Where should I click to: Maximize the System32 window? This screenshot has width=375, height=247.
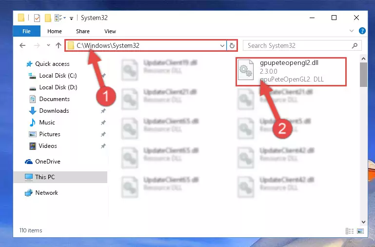pyautogui.click(x=334, y=18)
